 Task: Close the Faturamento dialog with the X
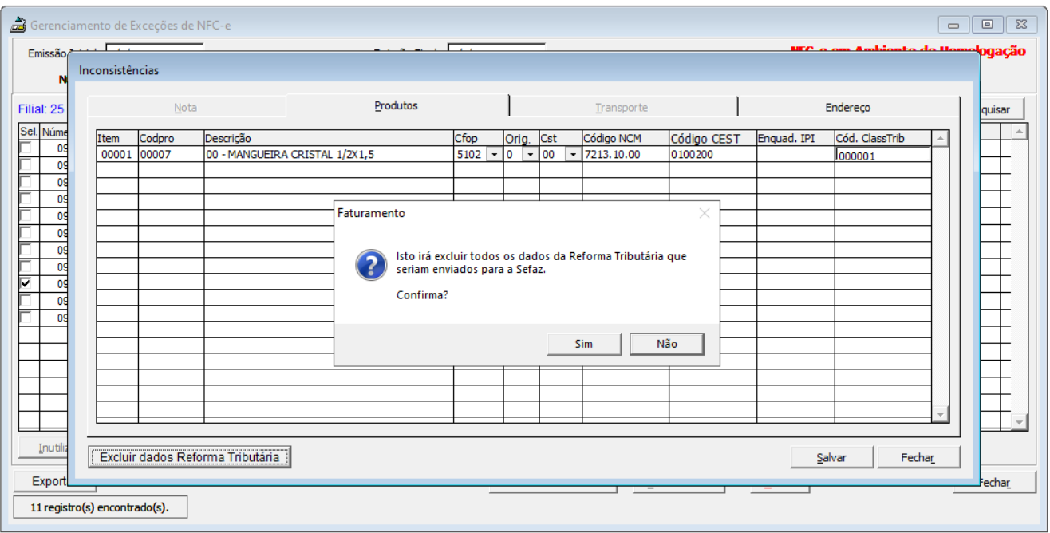pos(704,213)
